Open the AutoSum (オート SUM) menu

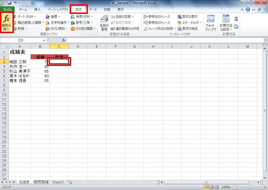pyautogui.click(x=25, y=16)
